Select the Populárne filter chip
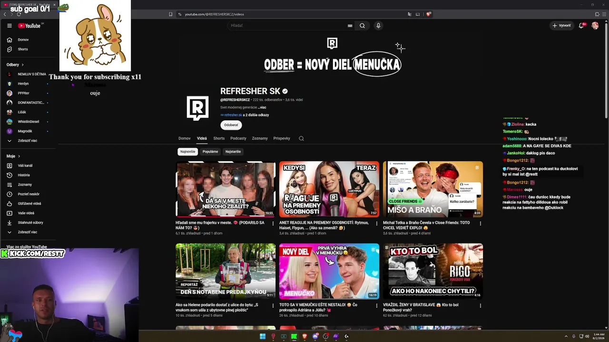The image size is (609, 342). [x=210, y=152]
